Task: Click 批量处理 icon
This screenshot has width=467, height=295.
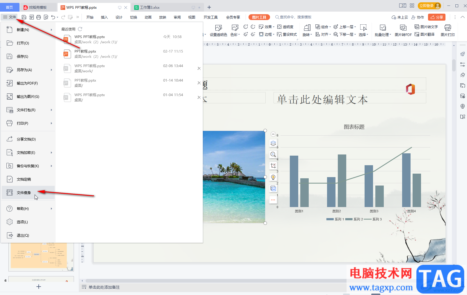Action: click(383, 31)
